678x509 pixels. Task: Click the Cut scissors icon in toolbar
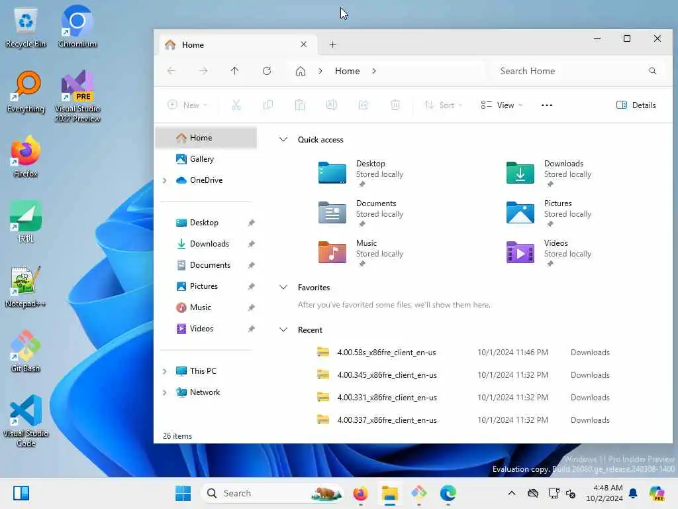(x=236, y=105)
